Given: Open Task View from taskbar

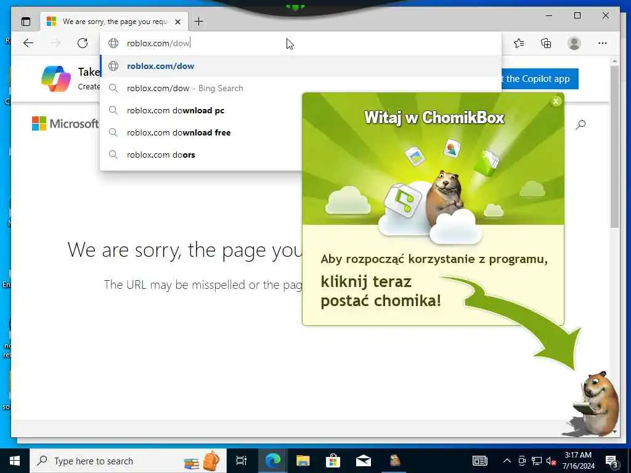Looking at the screenshot, I should click(242, 461).
